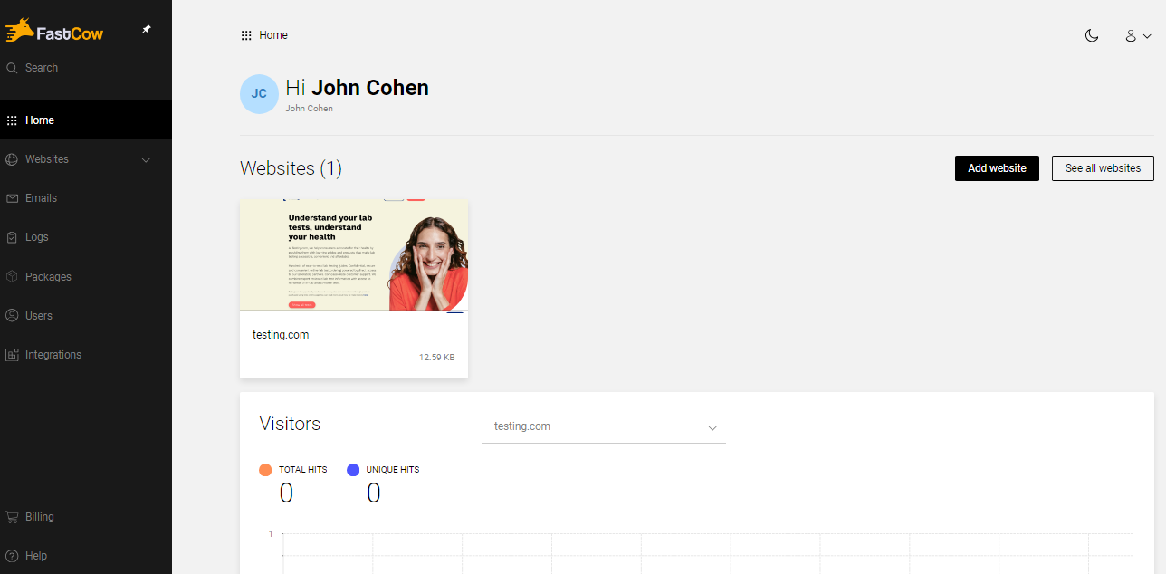Click the dropdown chevron beside testing.com
Screen dimensions: 1166x574
coord(712,427)
